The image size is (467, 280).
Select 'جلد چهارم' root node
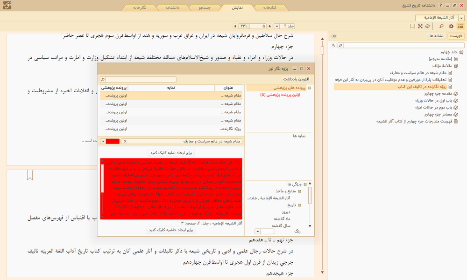pyautogui.click(x=449, y=52)
